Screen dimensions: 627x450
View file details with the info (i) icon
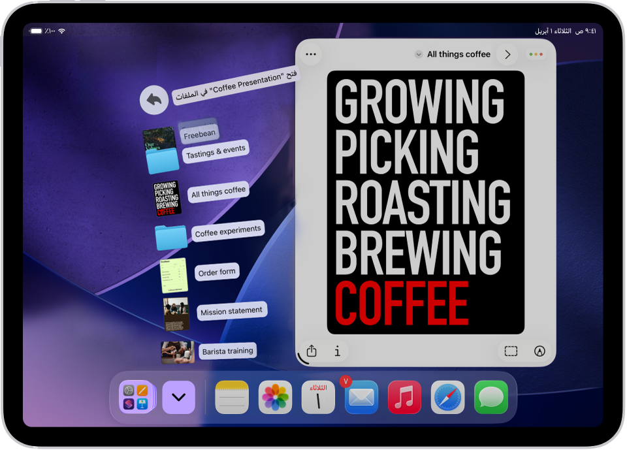coord(337,351)
